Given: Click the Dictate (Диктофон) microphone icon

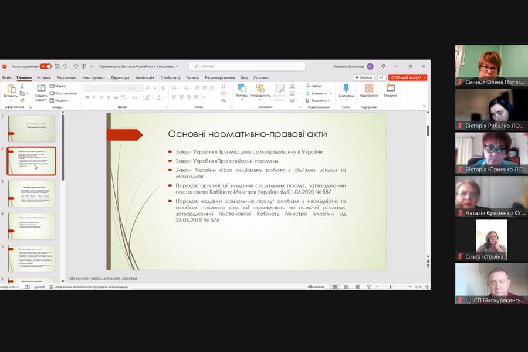Looking at the screenshot, I should pos(346,89).
